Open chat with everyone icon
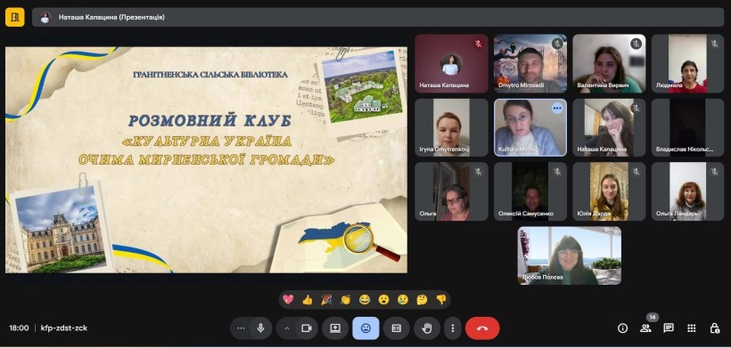 (x=669, y=328)
